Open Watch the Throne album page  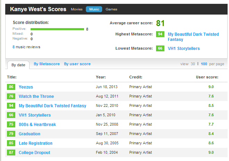click(36, 96)
